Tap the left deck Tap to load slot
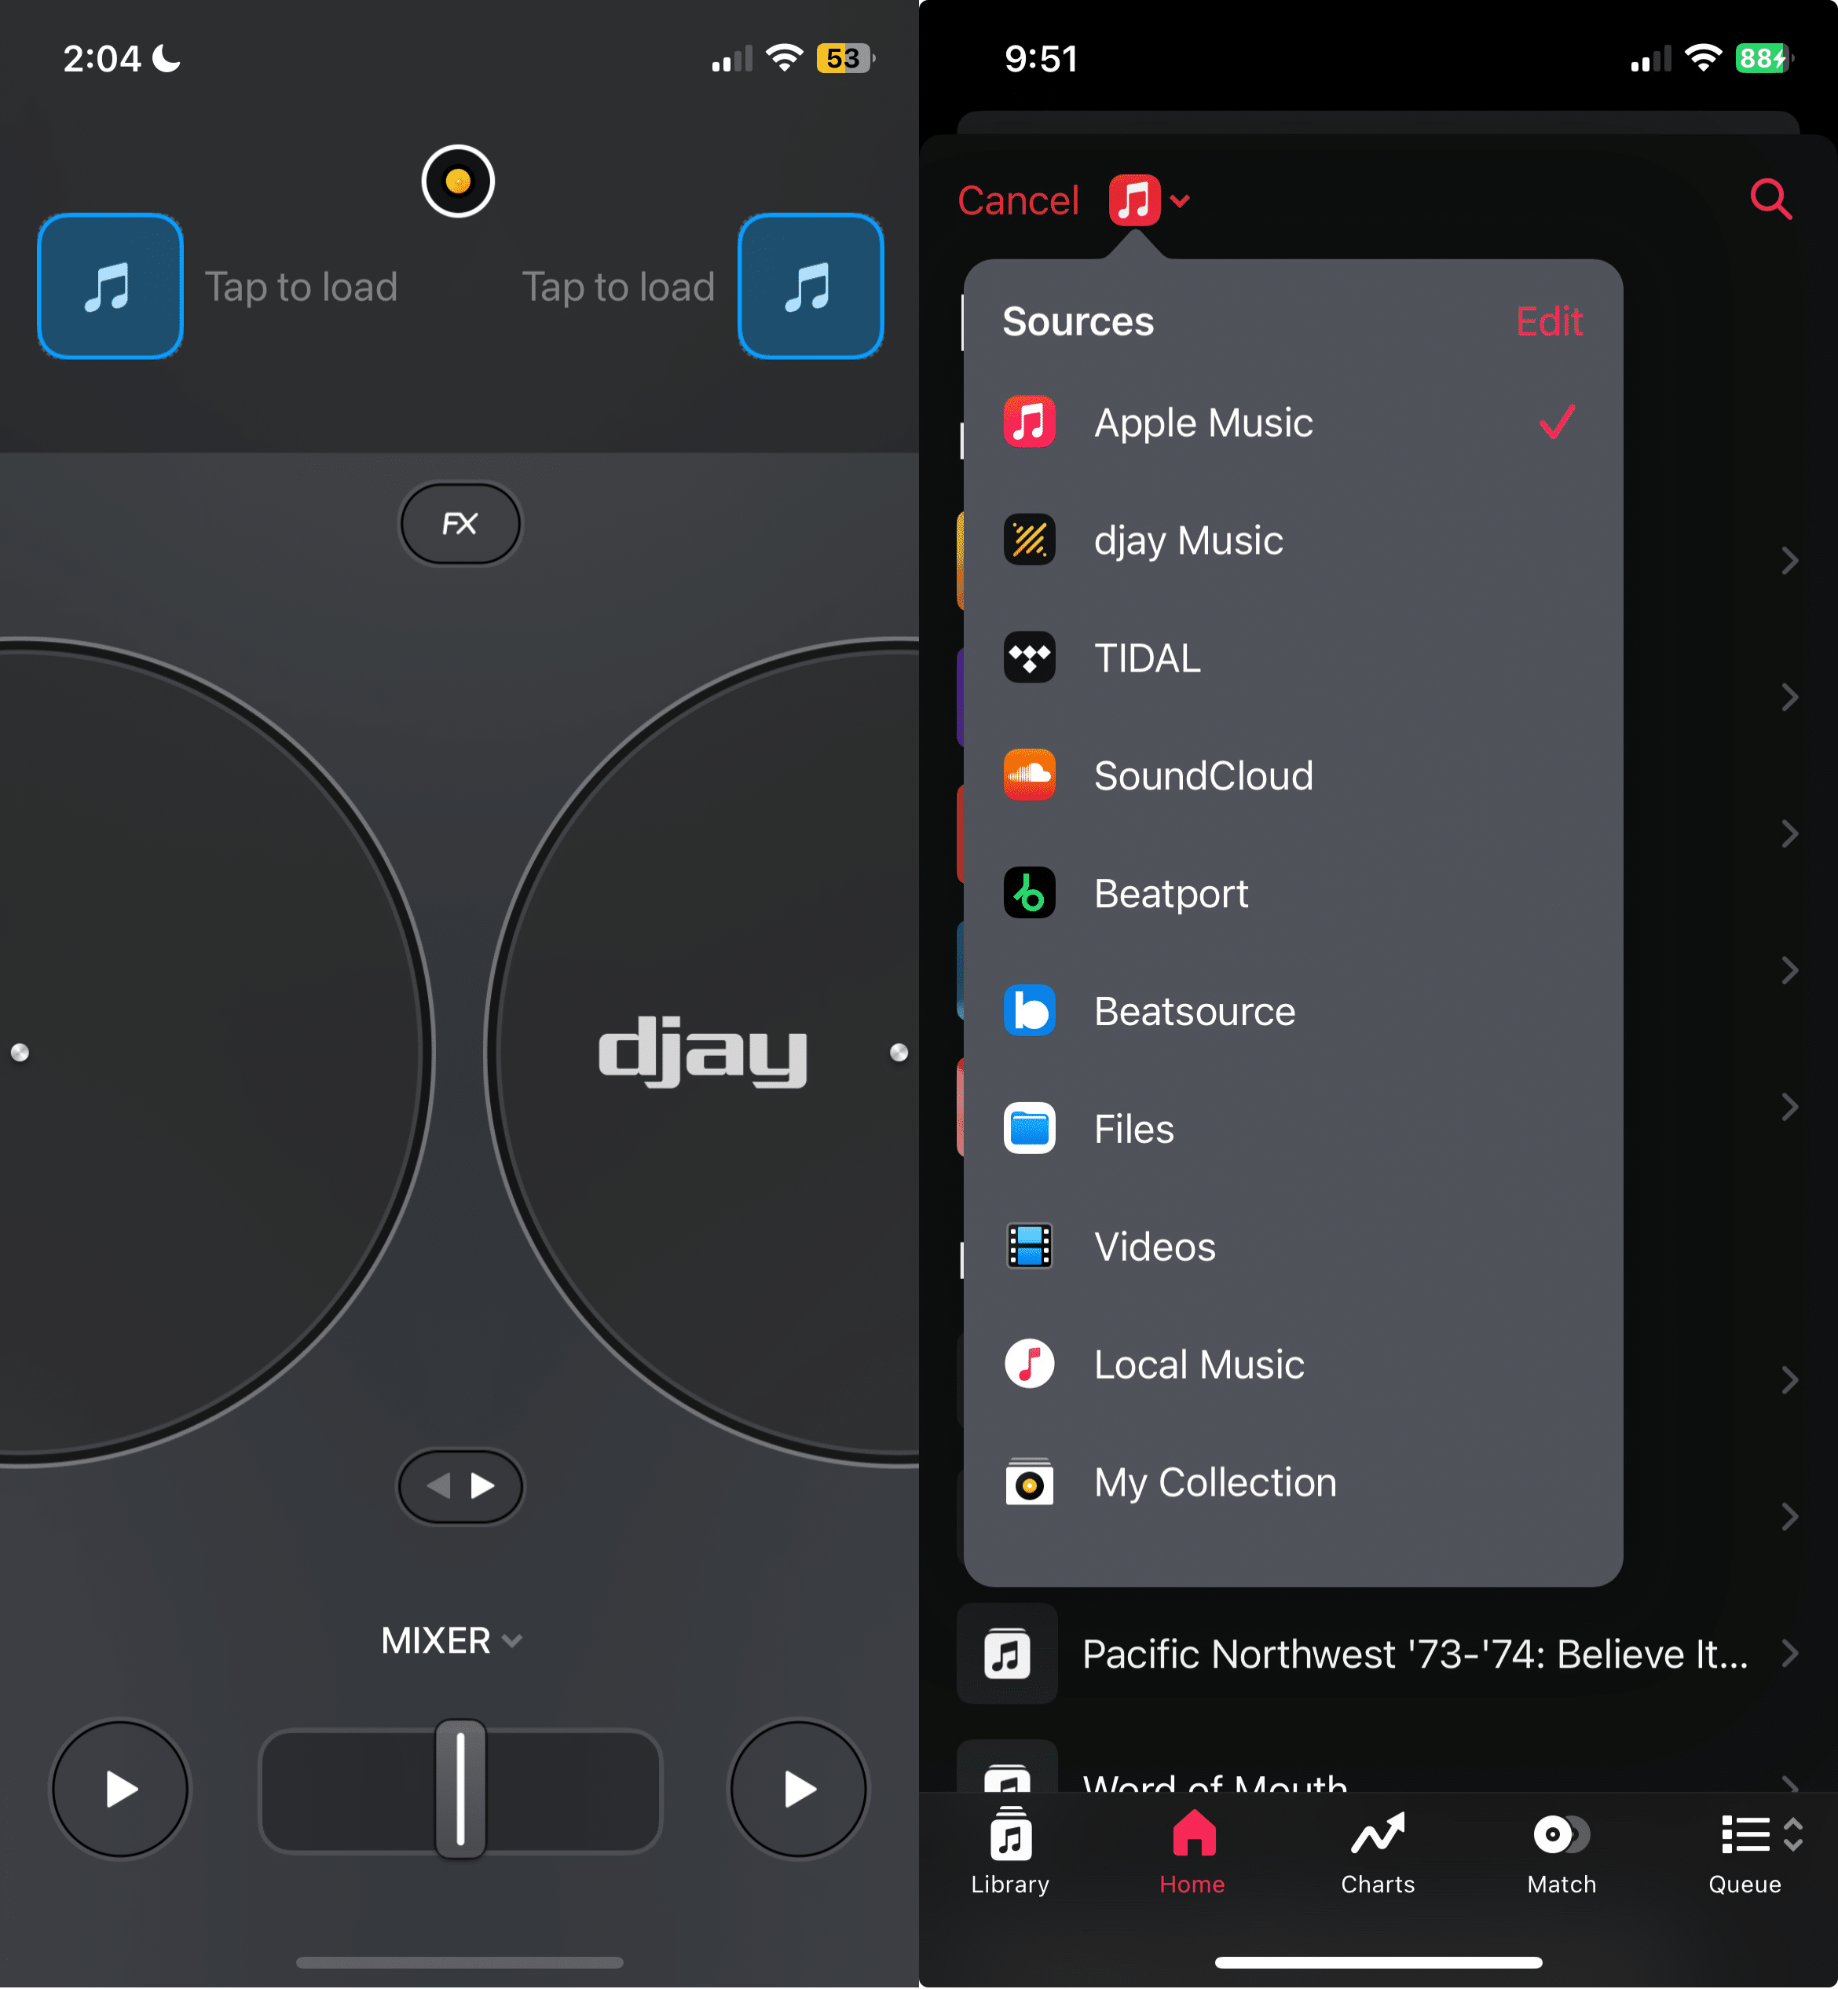The height and width of the screenshot is (1989, 1838). [109, 287]
